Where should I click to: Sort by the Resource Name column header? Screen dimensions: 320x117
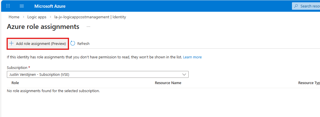(168, 83)
